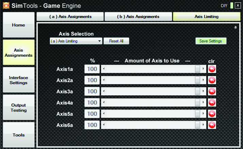Open Interface Settings from the sidebar
The height and width of the screenshot is (149, 243).
[19, 80]
